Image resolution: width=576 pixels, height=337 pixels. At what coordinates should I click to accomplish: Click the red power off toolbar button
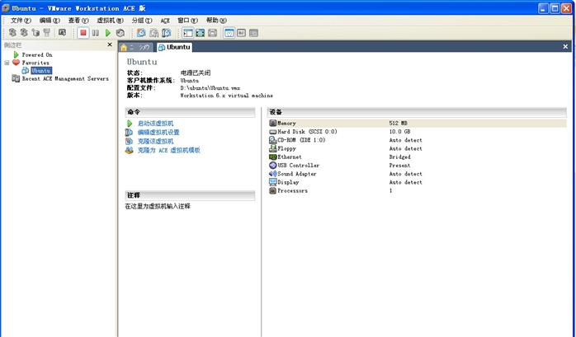[83, 33]
